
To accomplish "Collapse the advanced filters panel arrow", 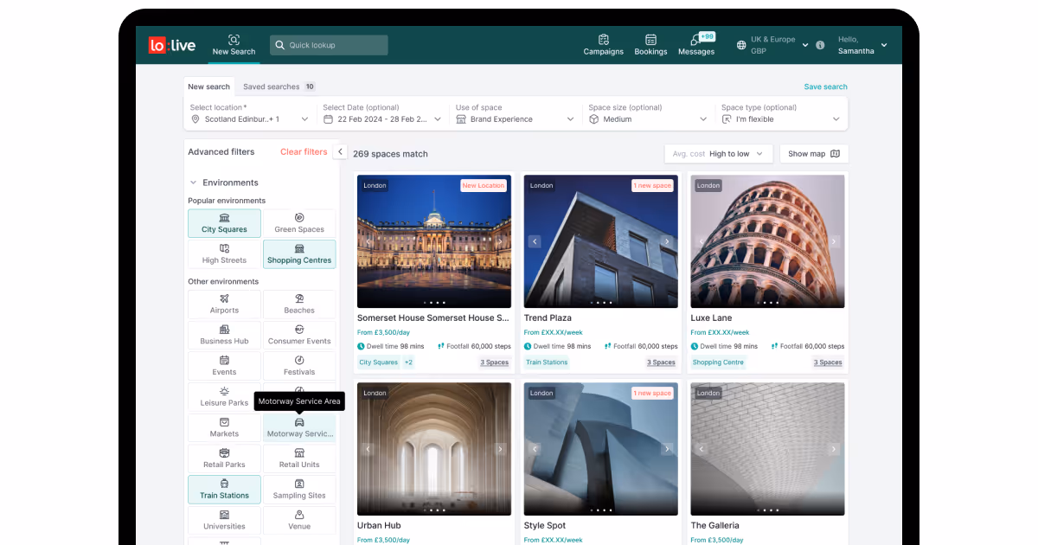I will coord(340,151).
